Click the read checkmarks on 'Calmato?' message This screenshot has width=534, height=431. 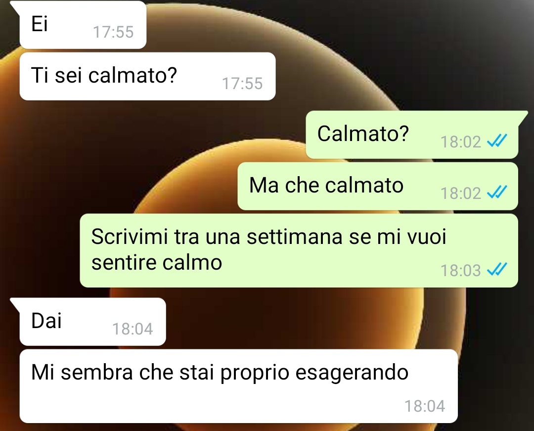point(497,141)
